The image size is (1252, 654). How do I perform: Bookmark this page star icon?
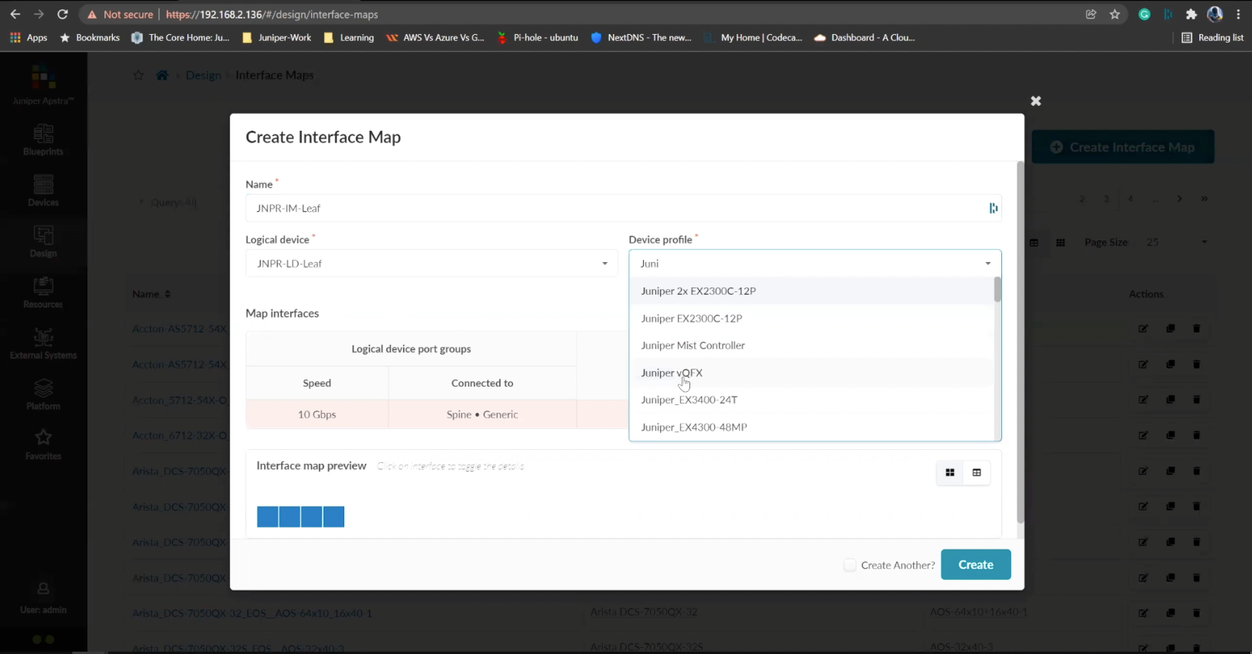pos(1115,14)
